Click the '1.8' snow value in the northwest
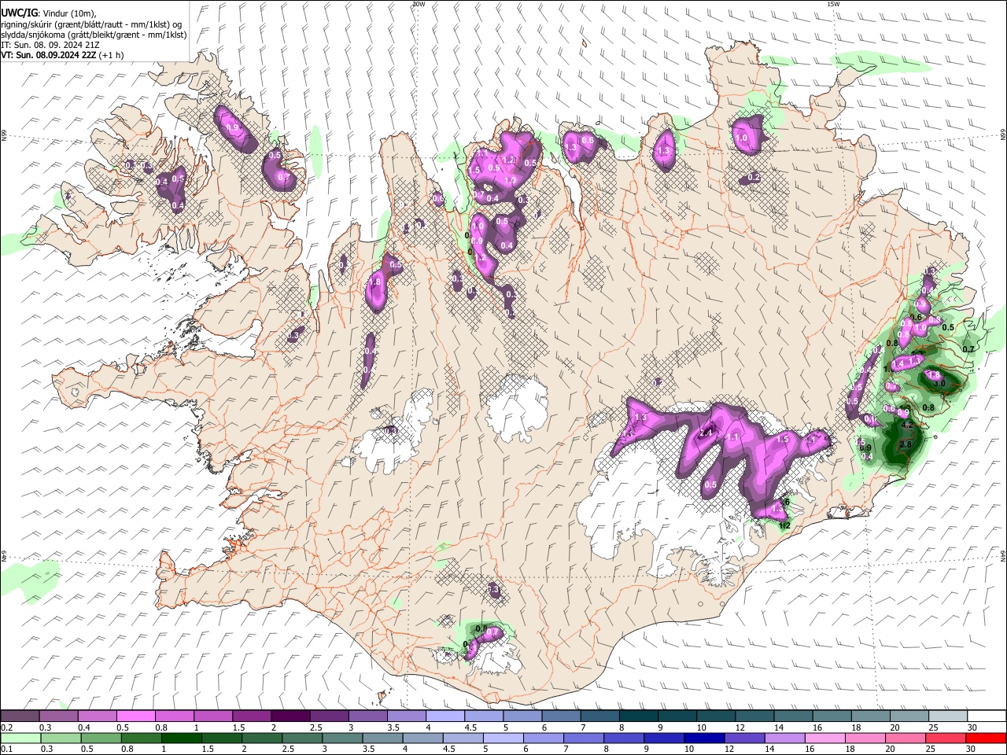Screen dimensions: 1007x755 tap(374, 282)
